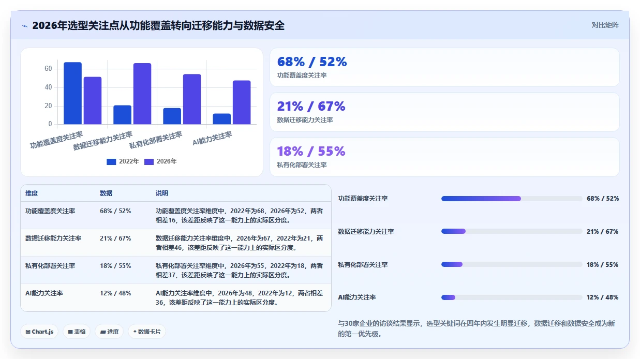Image resolution: width=640 pixels, height=359 pixels.
Task: Click the 数据迁移能力关注率 progress bar
Action: coord(512,231)
